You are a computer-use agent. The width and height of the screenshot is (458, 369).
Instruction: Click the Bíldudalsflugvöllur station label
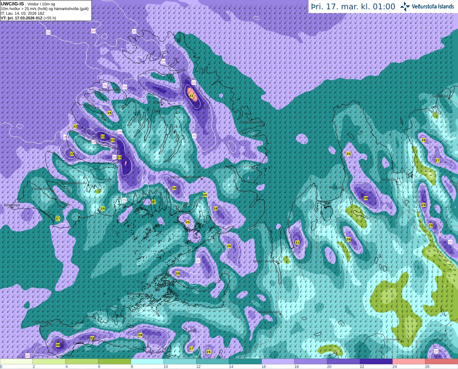[x=75, y=183]
